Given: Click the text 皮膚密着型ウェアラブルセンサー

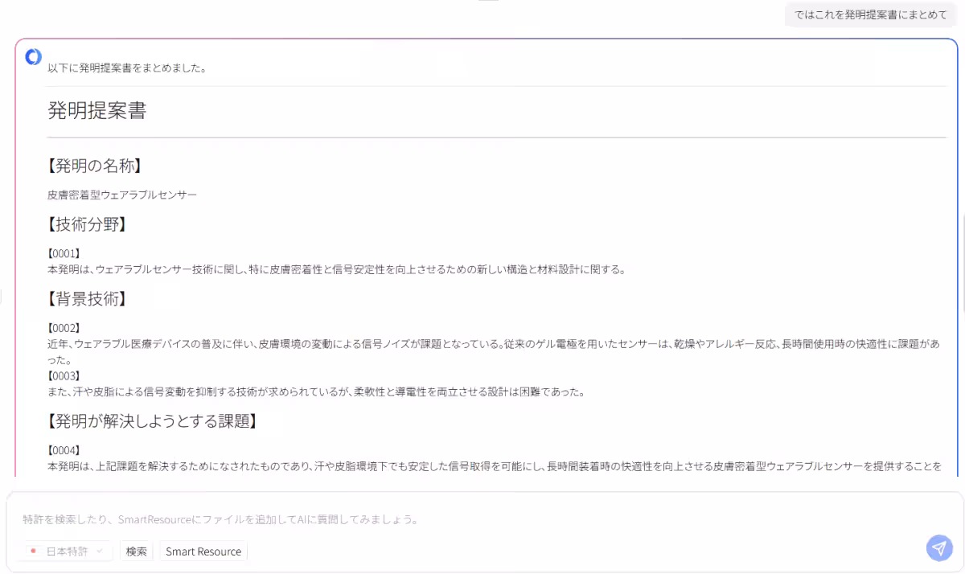Looking at the screenshot, I should tap(121, 194).
